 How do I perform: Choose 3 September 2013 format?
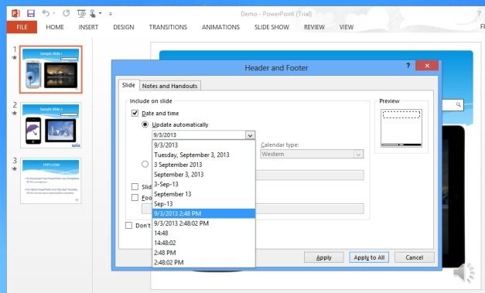click(x=203, y=165)
